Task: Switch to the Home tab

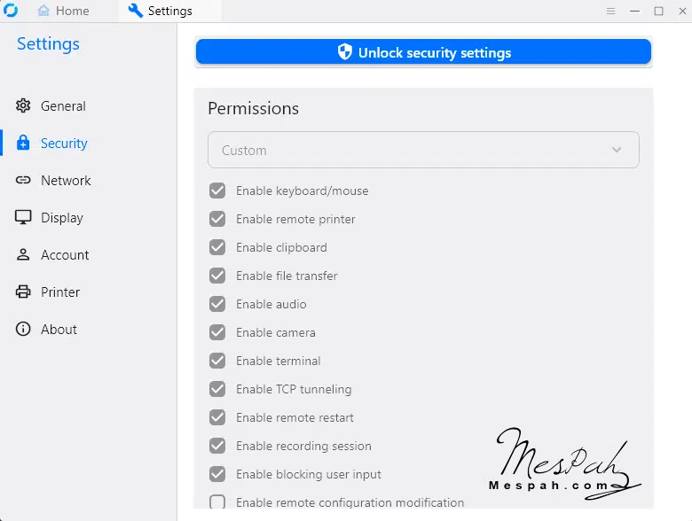Action: pyautogui.click(x=63, y=12)
